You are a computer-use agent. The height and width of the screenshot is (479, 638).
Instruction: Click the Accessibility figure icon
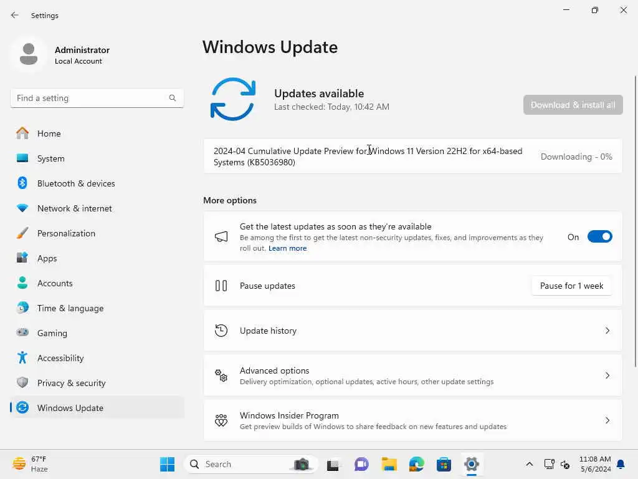(22, 357)
